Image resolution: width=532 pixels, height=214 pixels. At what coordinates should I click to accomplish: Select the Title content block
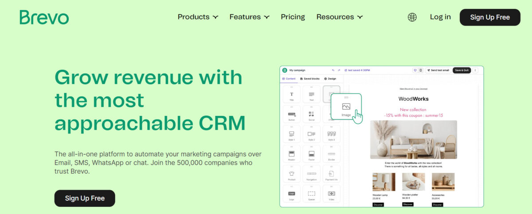[x=292, y=95]
